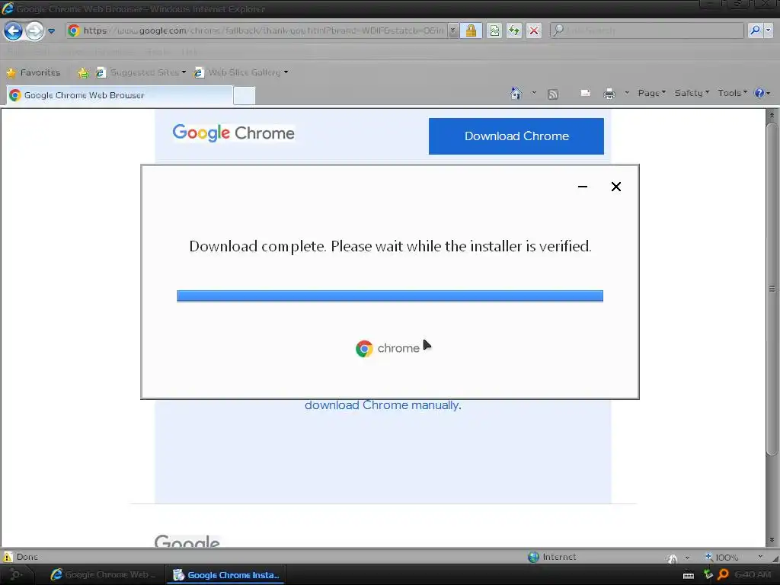Screen dimensions: 780x585
Task: Click the green arrow system tray icon
Action: 708,574
